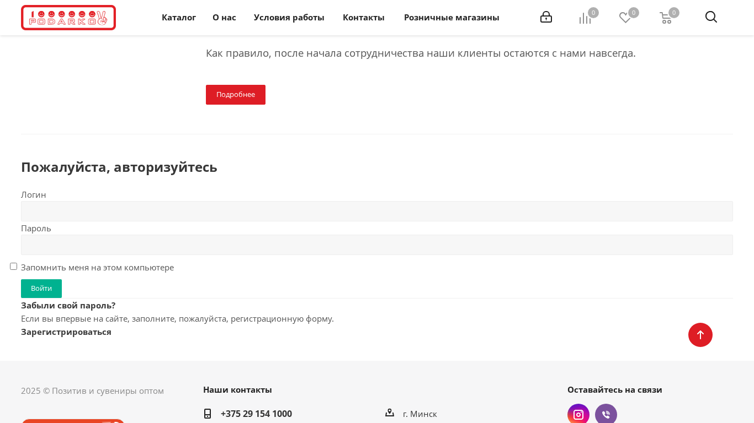This screenshot has height=423, width=754.
Task: Click the Podarko logo
Action: [x=68, y=18]
